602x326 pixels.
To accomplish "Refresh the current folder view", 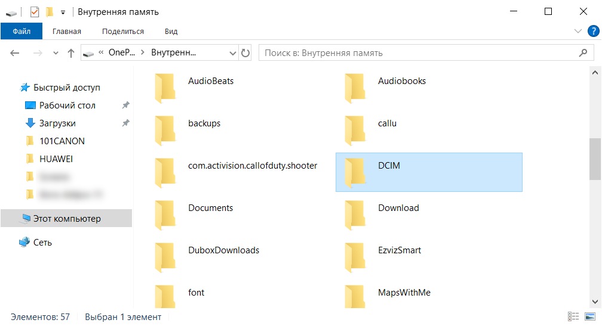I will coord(245,53).
